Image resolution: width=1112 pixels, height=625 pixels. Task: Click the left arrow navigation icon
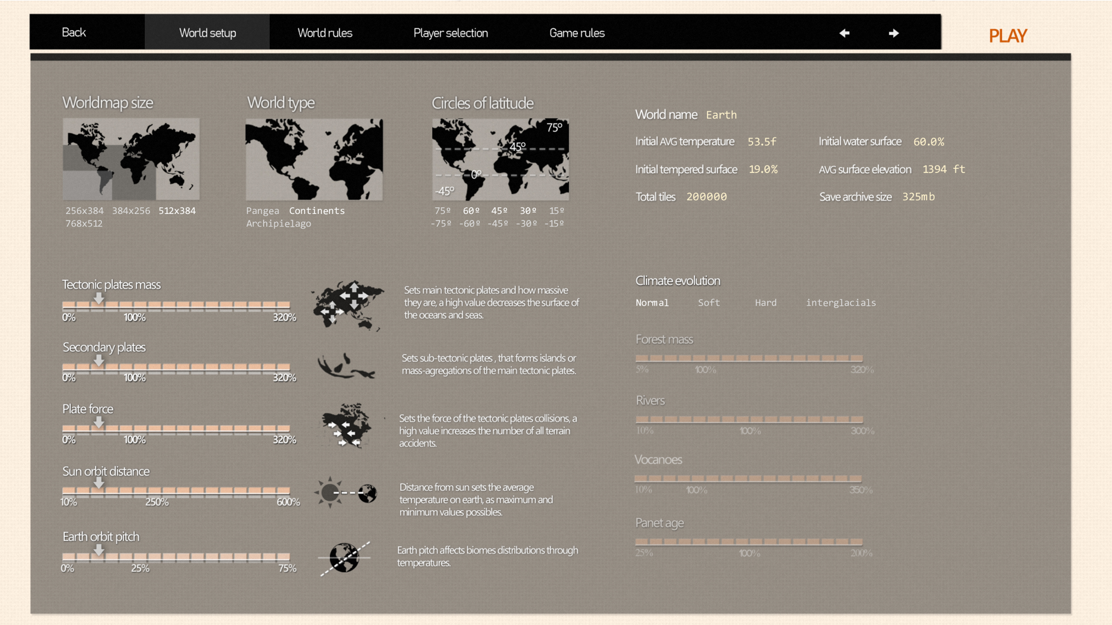click(x=844, y=33)
